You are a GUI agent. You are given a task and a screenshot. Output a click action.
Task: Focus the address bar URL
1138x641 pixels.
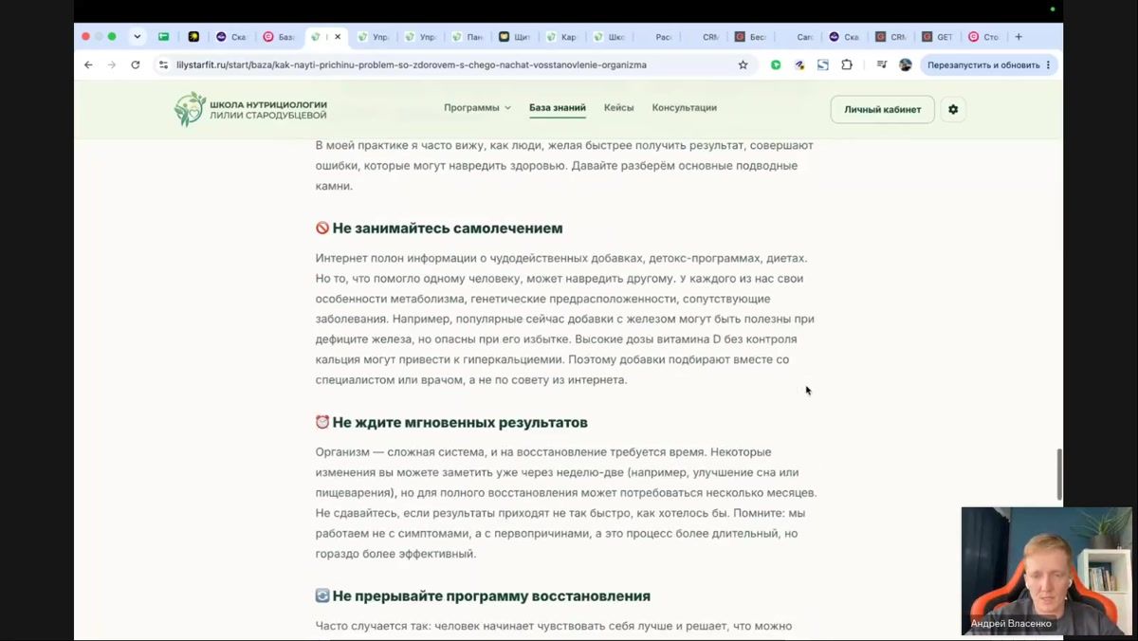[412, 64]
